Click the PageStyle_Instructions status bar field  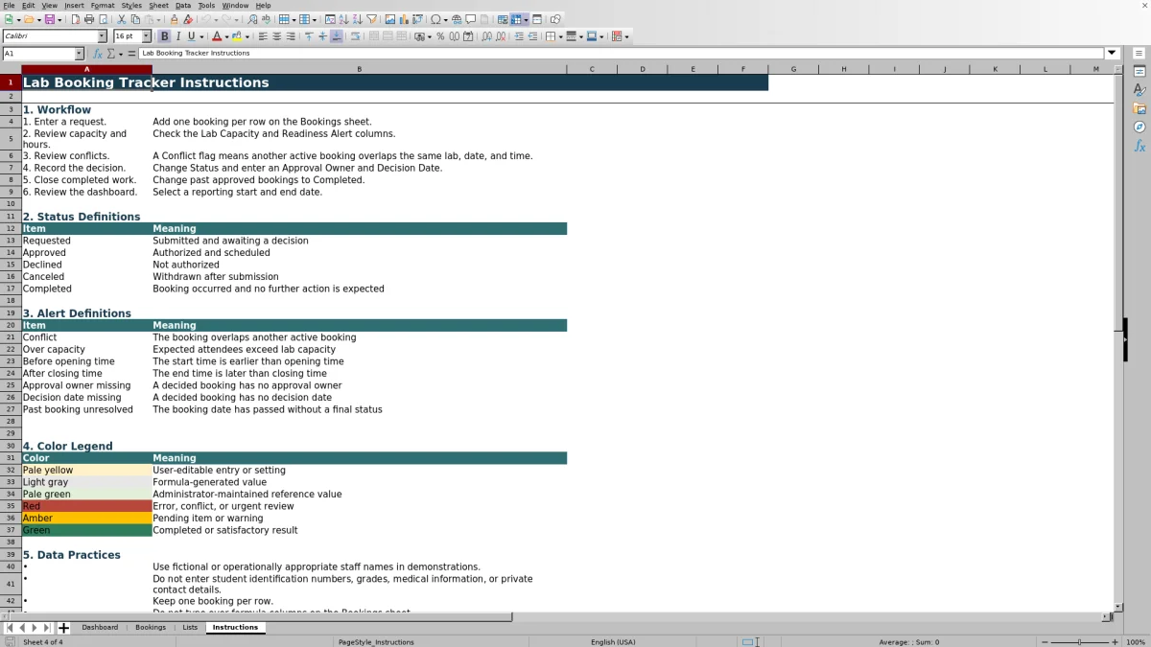tap(376, 642)
